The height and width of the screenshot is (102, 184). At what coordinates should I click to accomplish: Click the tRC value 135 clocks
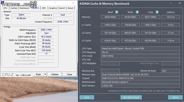coord(46,50)
